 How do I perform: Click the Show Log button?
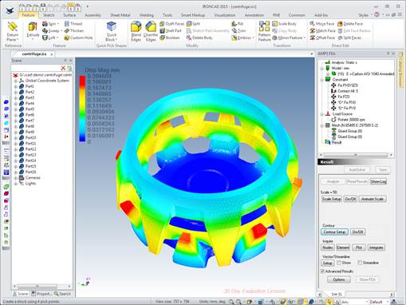coord(378,181)
